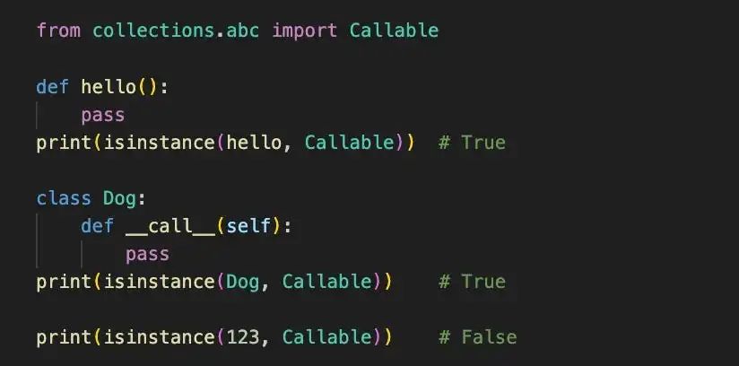Click the 'self' parameter
Screen dimensions: 739x366
[248, 226]
